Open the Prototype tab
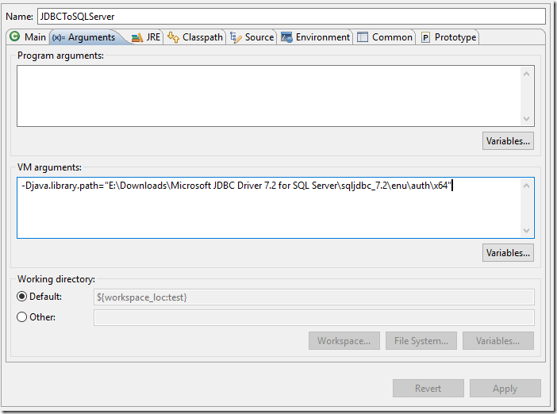 (x=448, y=37)
